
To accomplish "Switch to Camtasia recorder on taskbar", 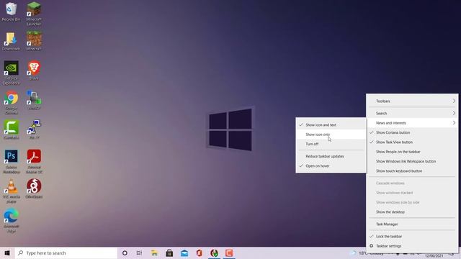I will point(229,253).
